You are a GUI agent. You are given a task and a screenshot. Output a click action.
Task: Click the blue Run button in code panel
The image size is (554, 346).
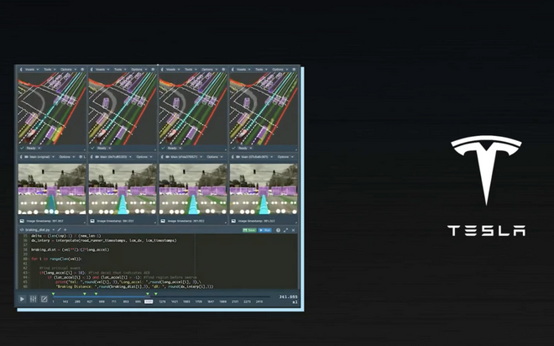(265, 230)
